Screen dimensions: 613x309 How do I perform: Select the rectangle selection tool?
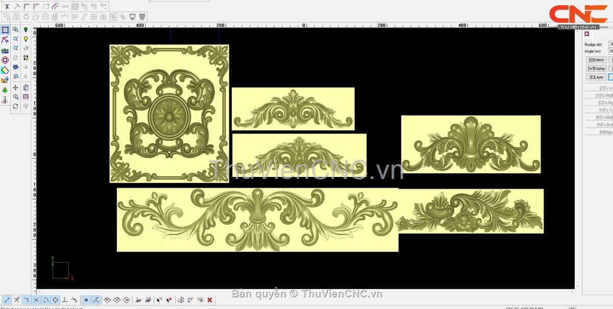pos(5,30)
